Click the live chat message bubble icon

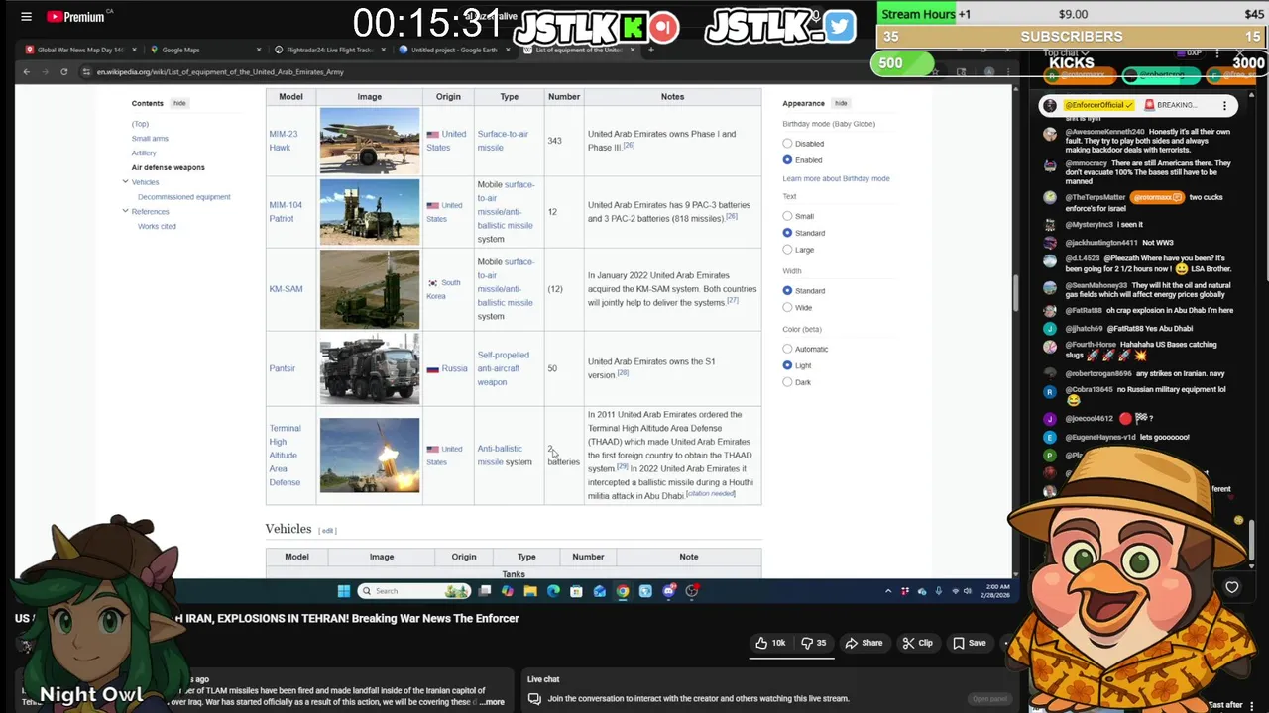(534, 698)
